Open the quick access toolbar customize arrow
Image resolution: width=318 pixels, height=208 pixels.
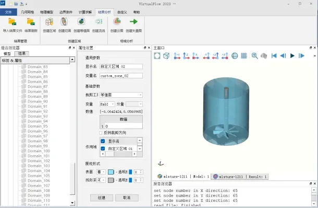(27, 4)
